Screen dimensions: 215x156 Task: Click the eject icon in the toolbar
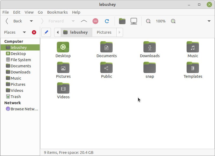pyautogui.click(x=95, y=21)
